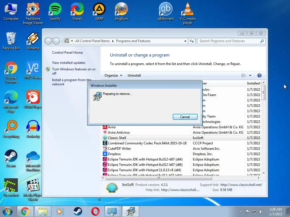Select Microsoft Edge desktop shortcut

tap(11, 101)
